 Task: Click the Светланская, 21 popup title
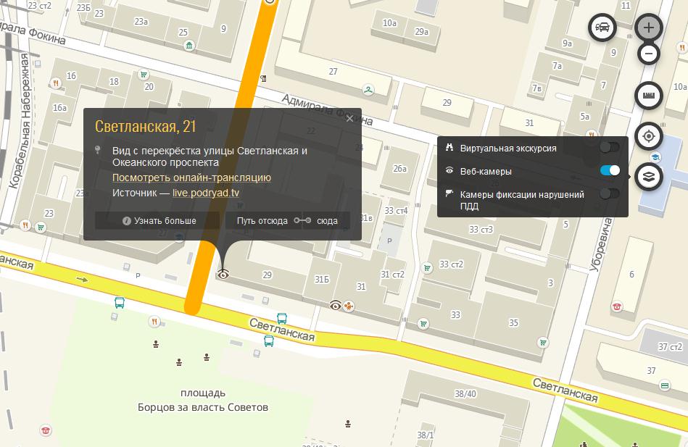pos(146,127)
